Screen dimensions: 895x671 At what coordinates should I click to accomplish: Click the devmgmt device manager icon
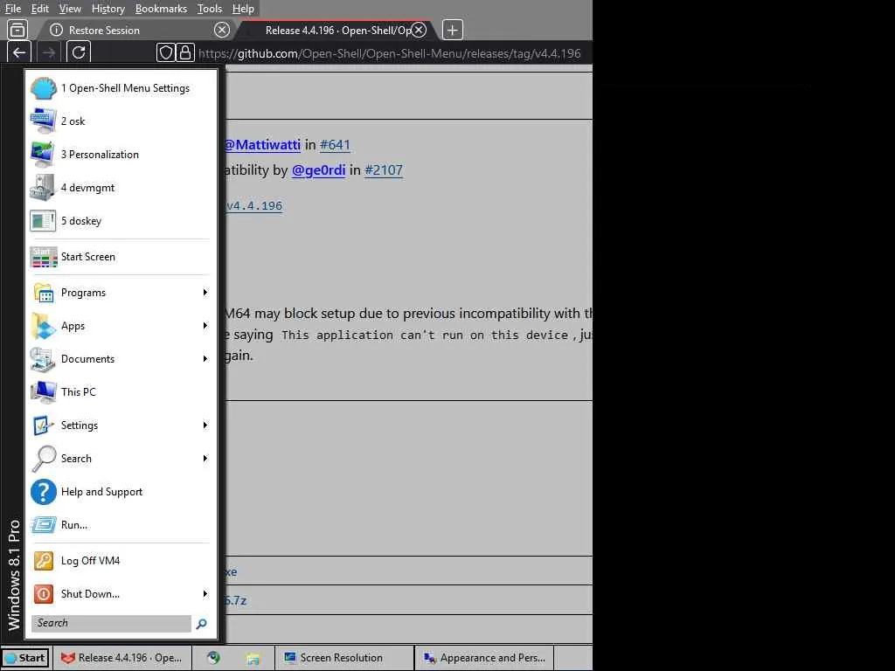click(44, 187)
